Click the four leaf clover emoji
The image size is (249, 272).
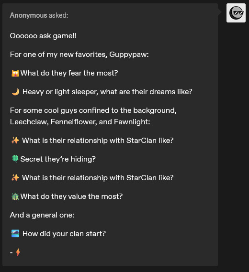point(15,159)
